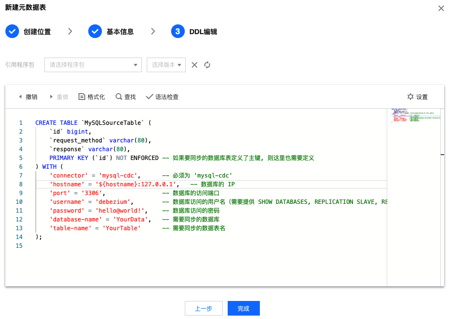This screenshot has width=450, height=319.
Task: Click the 引用程序包 field label
Action: coord(20,65)
